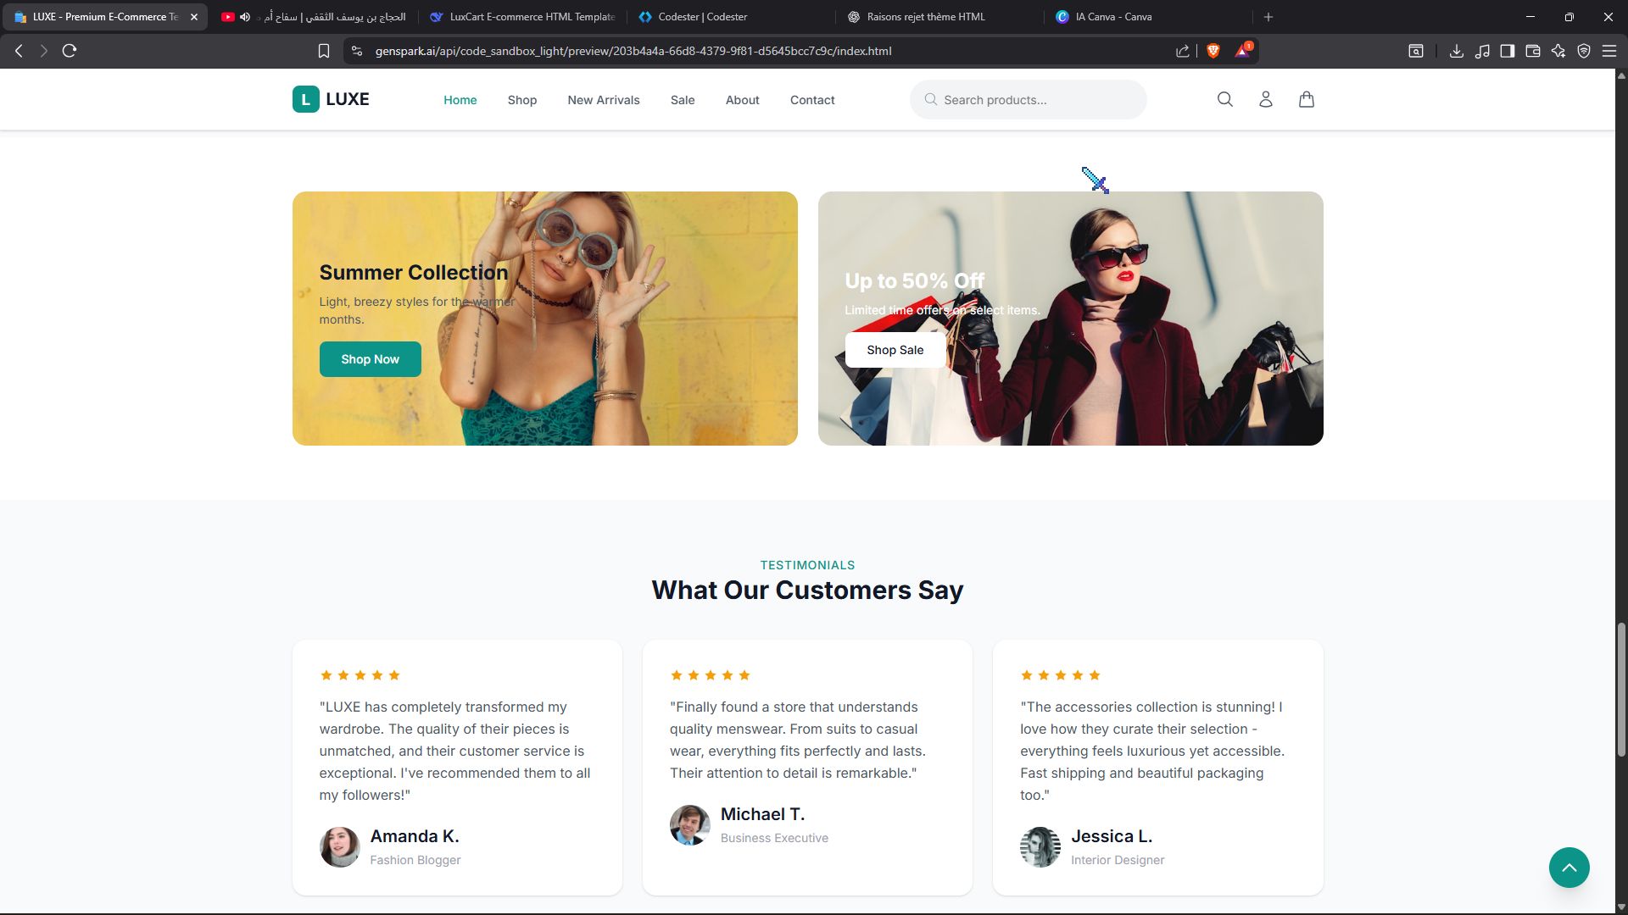Viewport: 1628px width, 915px height.
Task: Switch to the Codester browser tab
Action: coord(702,17)
